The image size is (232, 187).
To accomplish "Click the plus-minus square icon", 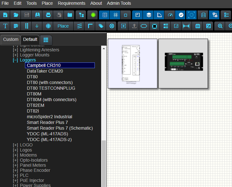I will coord(208,26).
